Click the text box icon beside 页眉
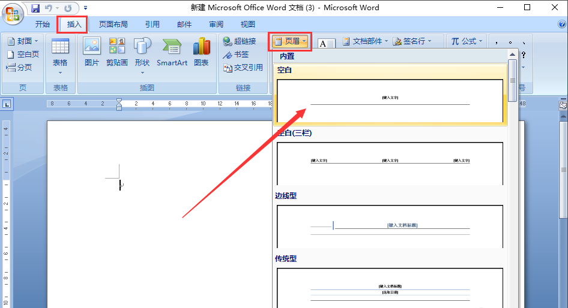The width and height of the screenshot is (568, 308). pos(327,43)
